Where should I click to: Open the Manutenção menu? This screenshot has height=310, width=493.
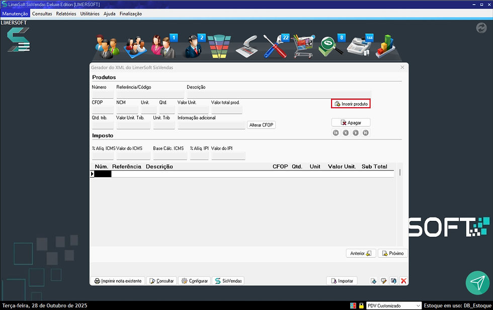click(x=15, y=14)
